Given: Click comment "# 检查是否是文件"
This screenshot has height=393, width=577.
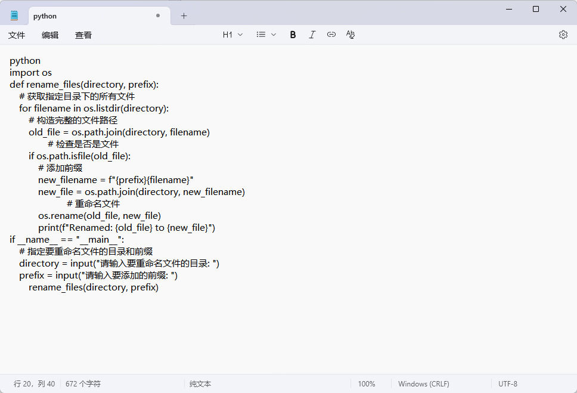Looking at the screenshot, I should [83, 144].
